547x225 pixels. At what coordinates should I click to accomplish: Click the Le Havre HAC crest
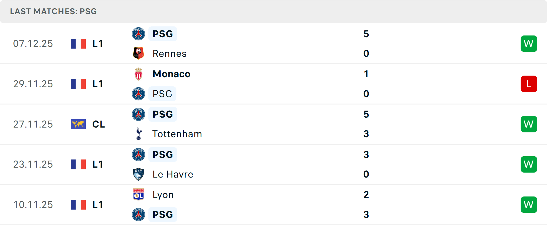[138, 174]
